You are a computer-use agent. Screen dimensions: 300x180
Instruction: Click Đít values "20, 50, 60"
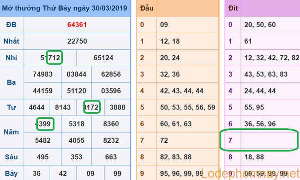click(x=260, y=25)
